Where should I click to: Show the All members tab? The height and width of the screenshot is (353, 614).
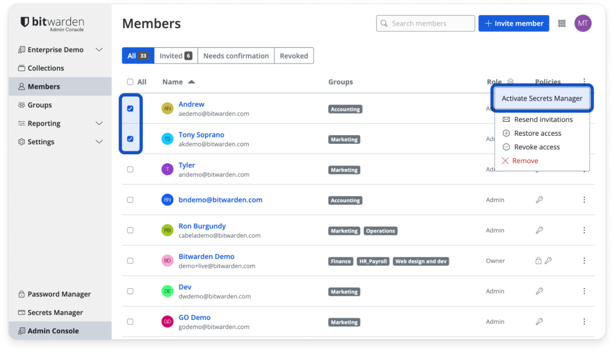tap(138, 56)
